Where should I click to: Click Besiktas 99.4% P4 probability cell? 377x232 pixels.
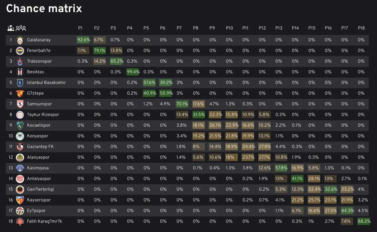(133, 72)
